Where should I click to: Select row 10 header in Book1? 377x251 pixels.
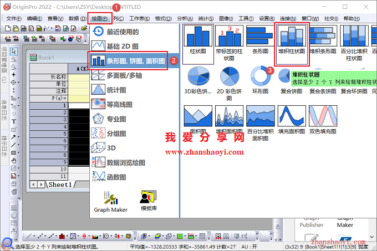click(x=49, y=170)
